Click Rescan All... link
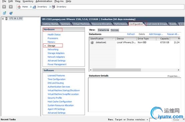Viewport: 185px width, 122px height. pyautogui.click(x=173, y=34)
